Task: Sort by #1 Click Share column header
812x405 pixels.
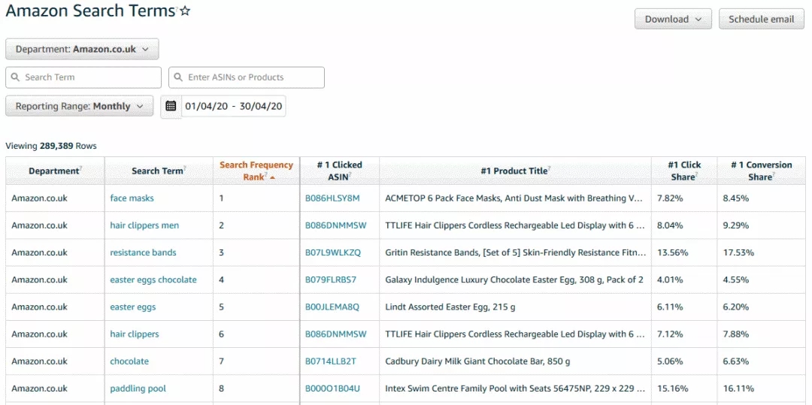Action: (x=684, y=171)
